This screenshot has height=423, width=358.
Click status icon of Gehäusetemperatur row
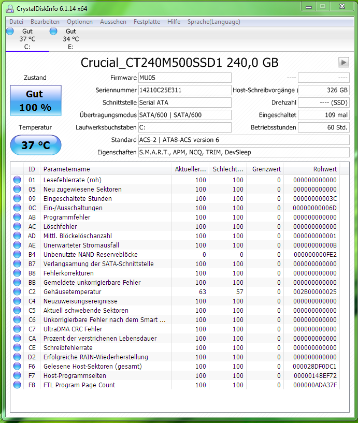(x=17, y=291)
